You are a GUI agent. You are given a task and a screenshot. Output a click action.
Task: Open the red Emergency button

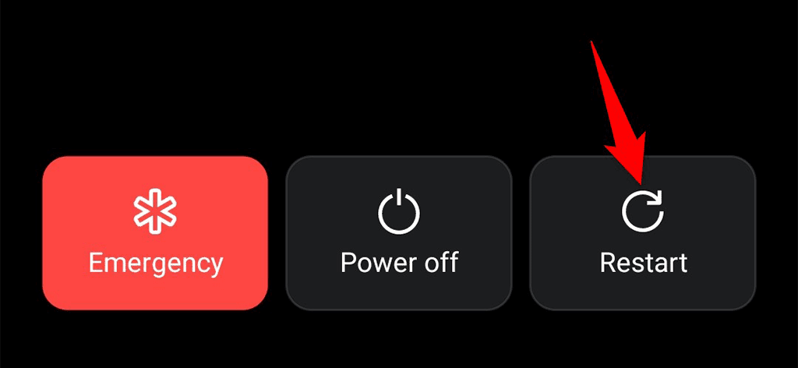(155, 232)
